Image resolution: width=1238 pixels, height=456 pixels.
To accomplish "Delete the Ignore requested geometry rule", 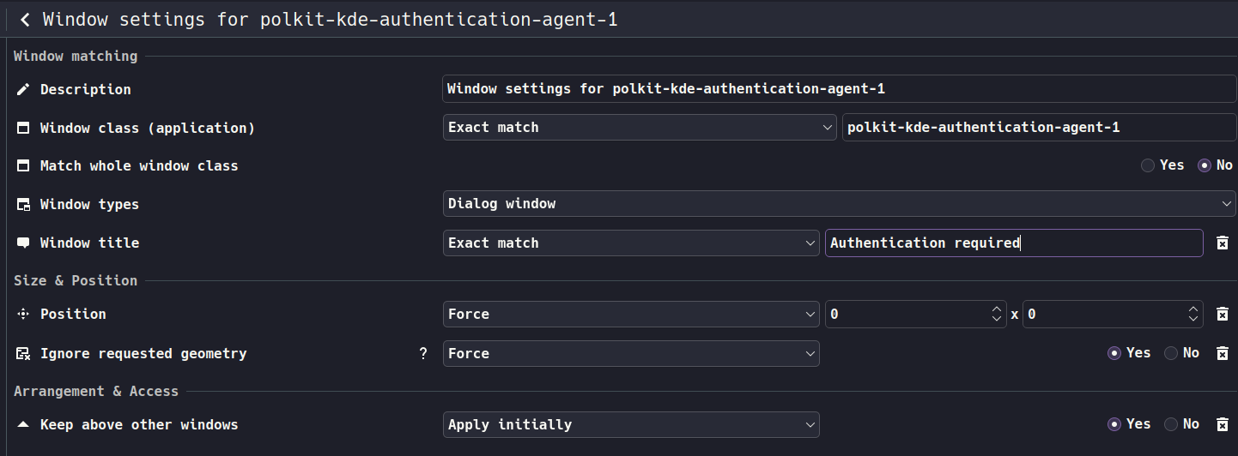I will coord(1223,353).
